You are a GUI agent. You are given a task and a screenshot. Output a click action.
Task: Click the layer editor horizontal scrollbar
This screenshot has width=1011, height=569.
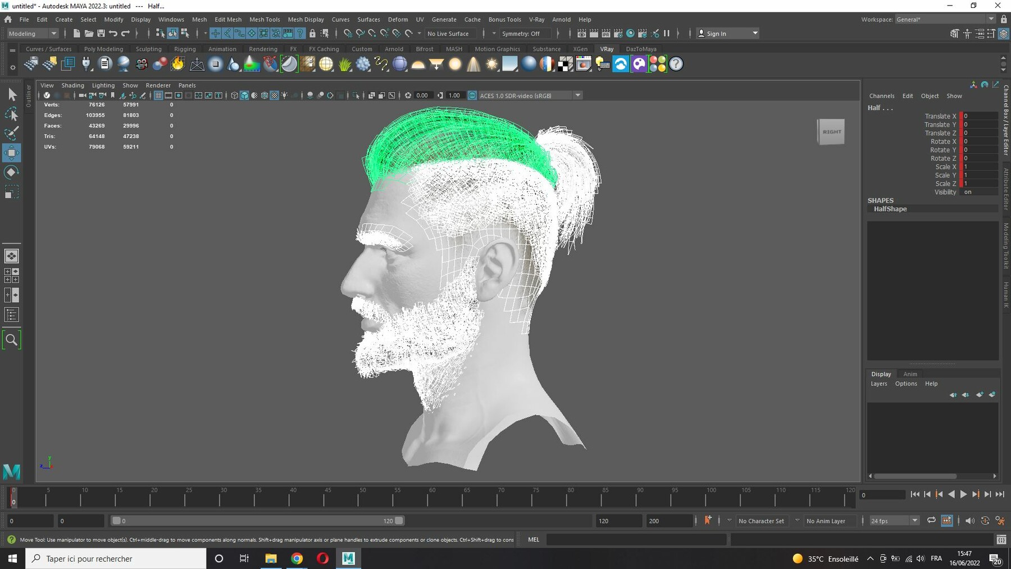point(915,476)
